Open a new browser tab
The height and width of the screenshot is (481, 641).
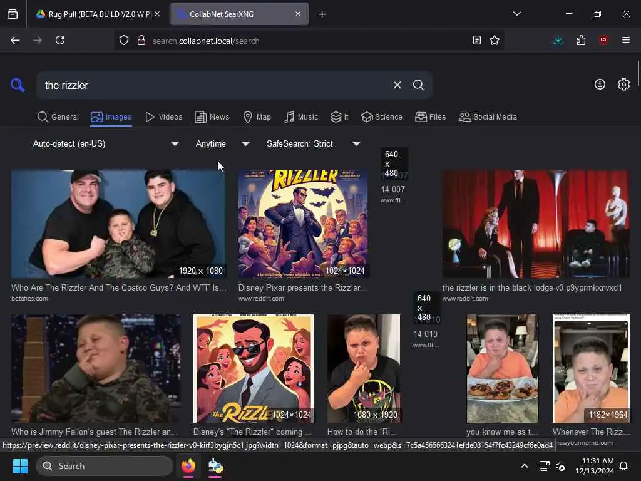coord(322,14)
